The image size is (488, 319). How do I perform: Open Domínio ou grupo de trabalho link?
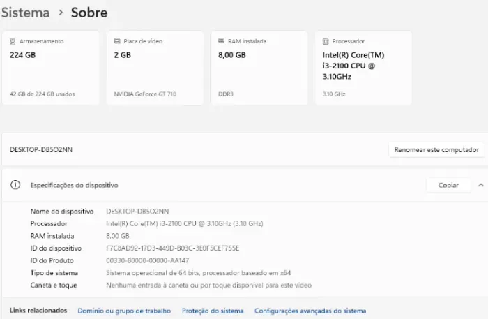click(124, 311)
